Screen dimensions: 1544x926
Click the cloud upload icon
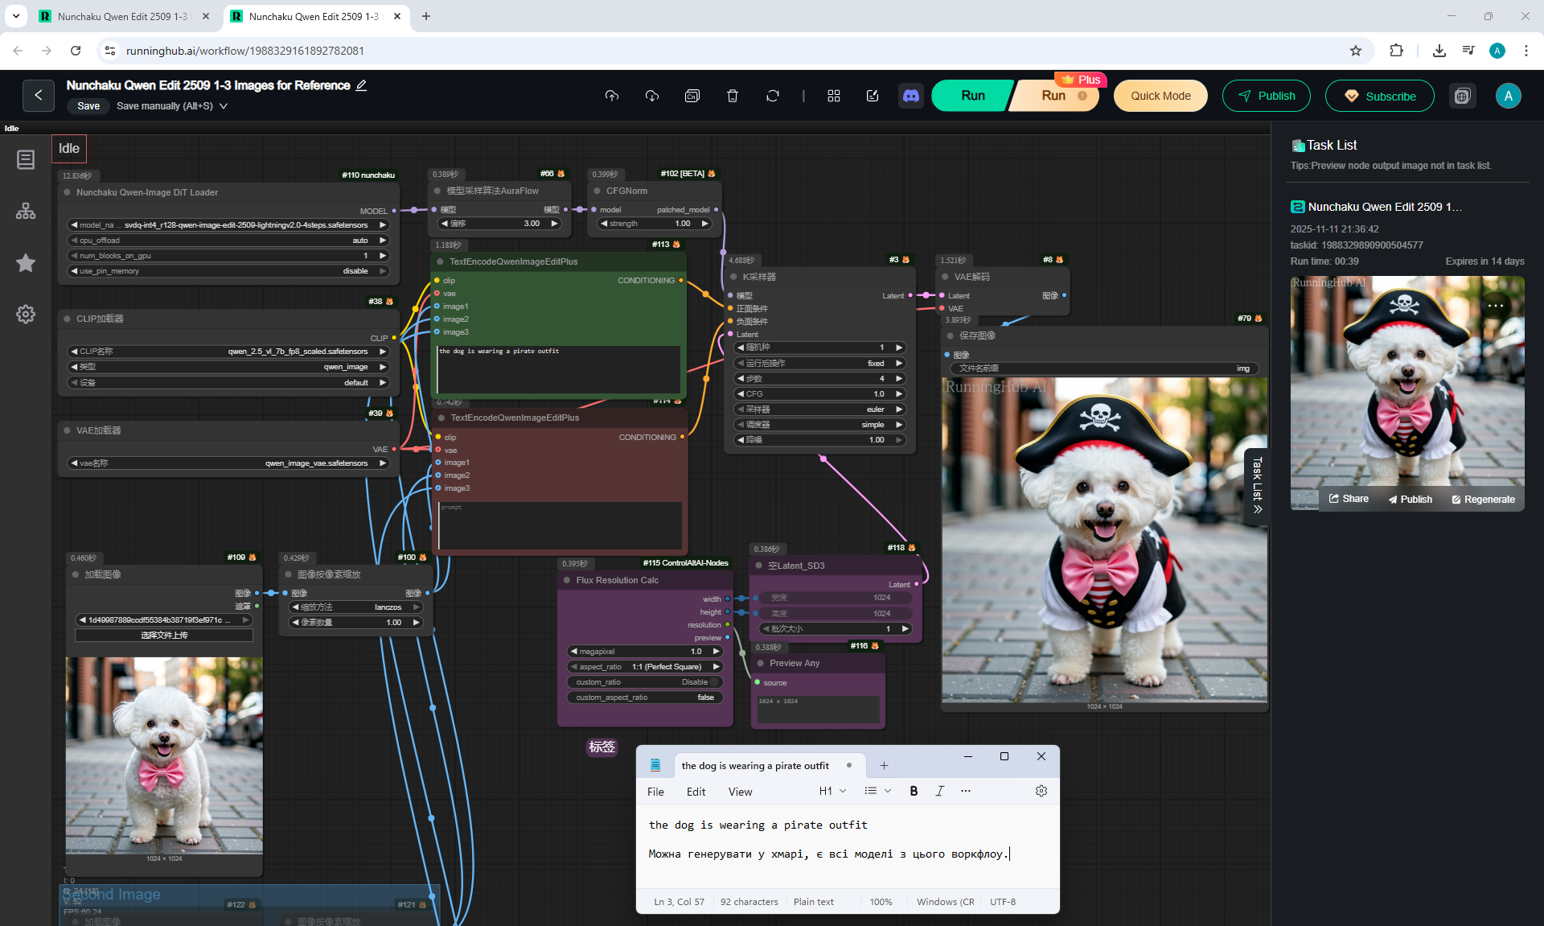click(612, 96)
